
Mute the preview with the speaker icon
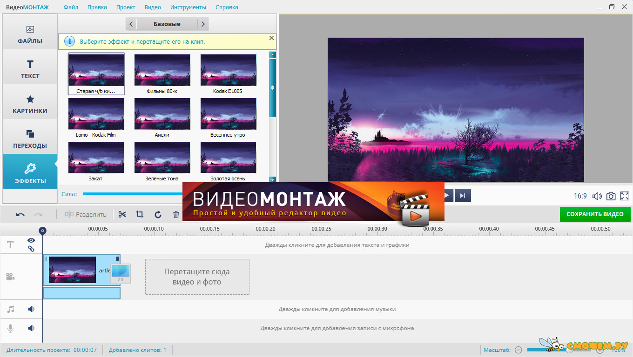click(x=597, y=196)
